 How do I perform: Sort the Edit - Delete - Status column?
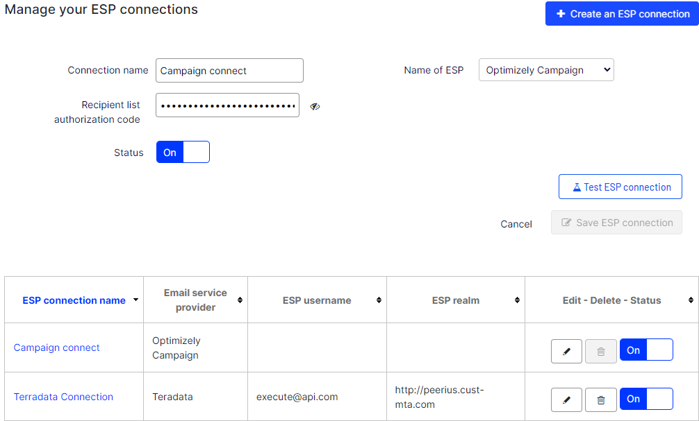point(691,300)
